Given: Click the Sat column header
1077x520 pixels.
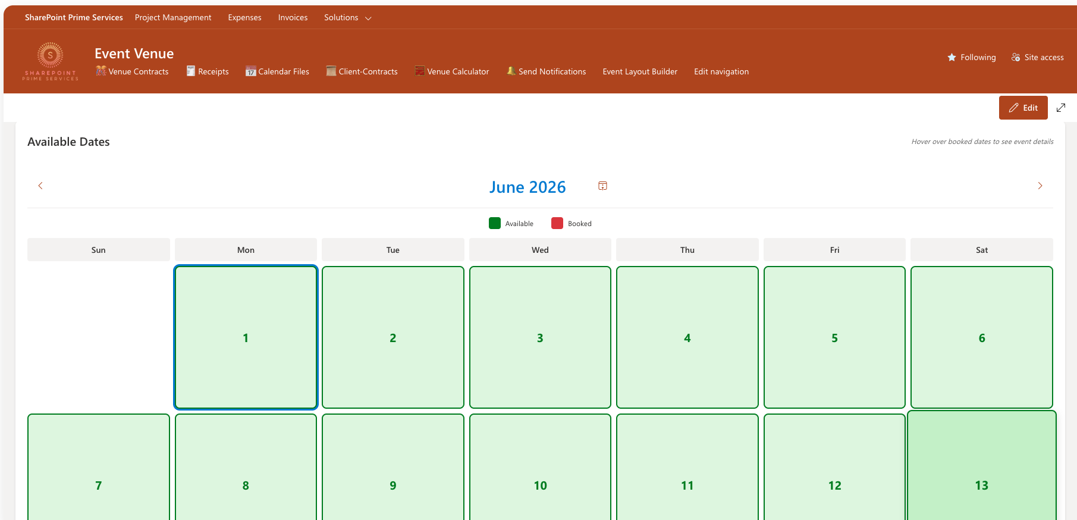Looking at the screenshot, I should 982,250.
